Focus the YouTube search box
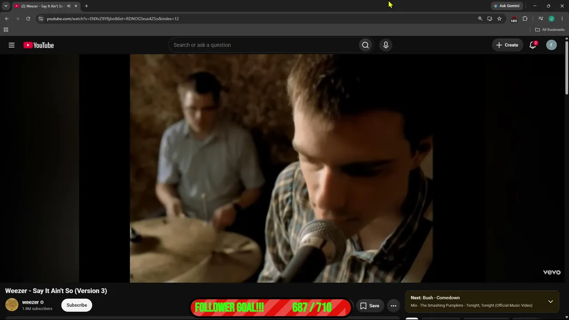 [263, 45]
